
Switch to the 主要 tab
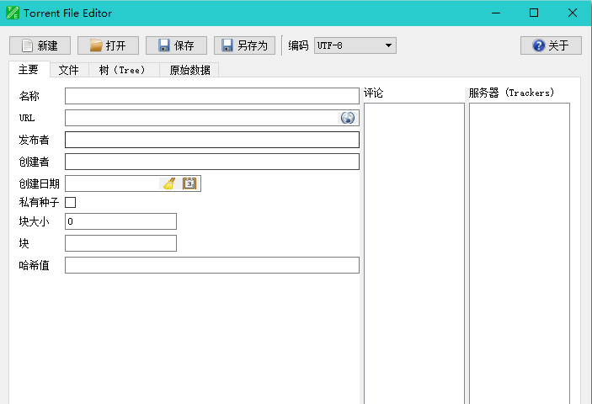coord(29,70)
